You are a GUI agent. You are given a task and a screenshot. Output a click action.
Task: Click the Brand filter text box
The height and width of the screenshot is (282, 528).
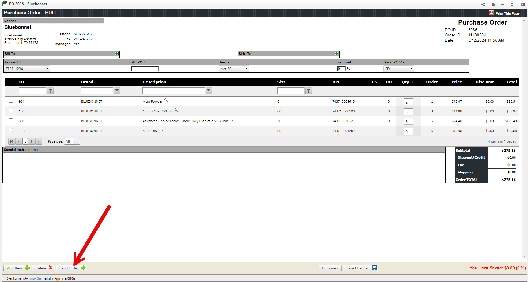pyautogui.click(x=97, y=91)
